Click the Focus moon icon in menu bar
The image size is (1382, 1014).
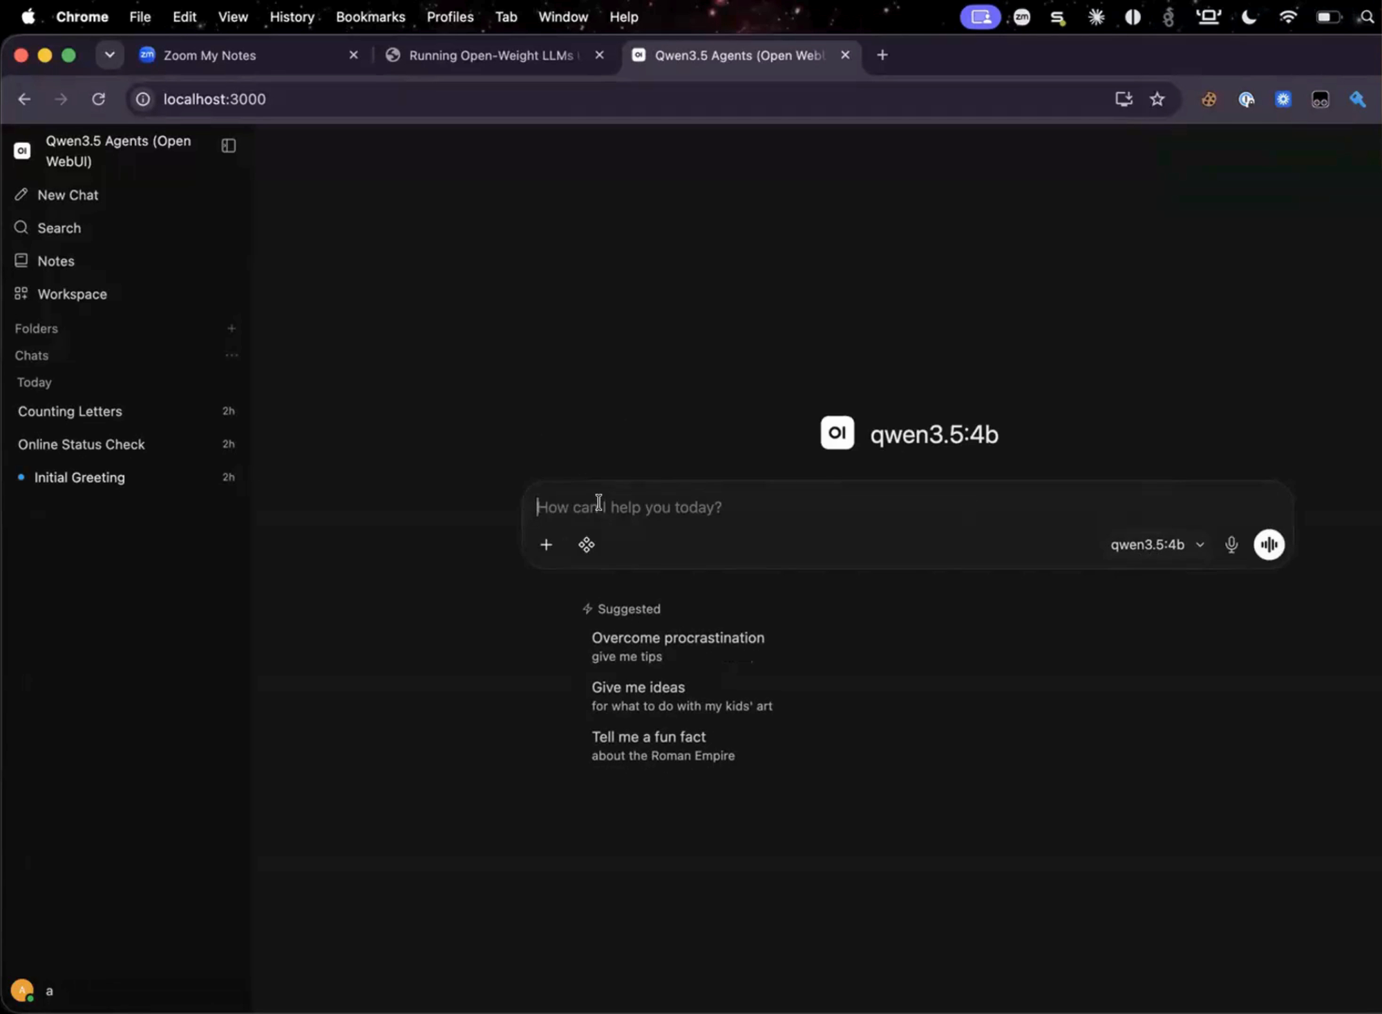(1249, 17)
